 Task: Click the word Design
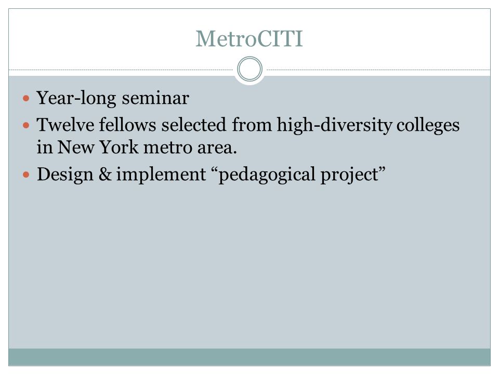tap(65, 175)
